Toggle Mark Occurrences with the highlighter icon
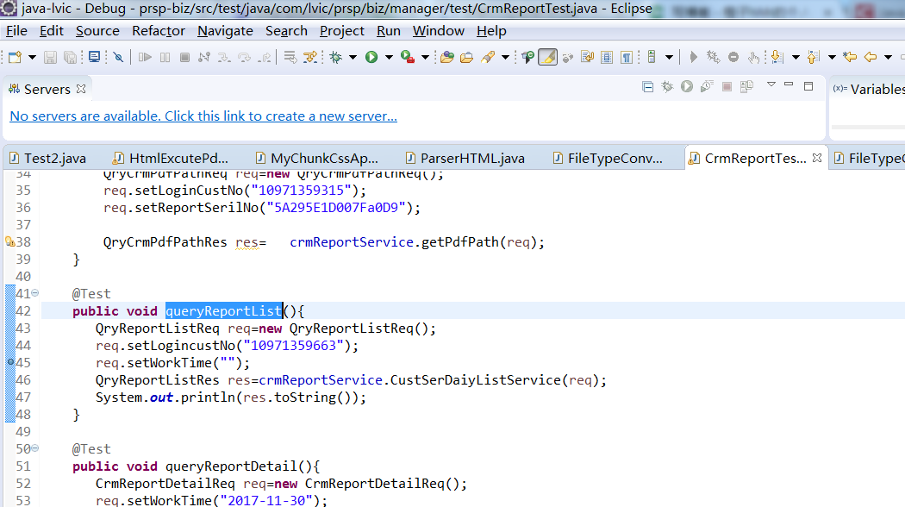The height and width of the screenshot is (507, 905). [x=548, y=56]
